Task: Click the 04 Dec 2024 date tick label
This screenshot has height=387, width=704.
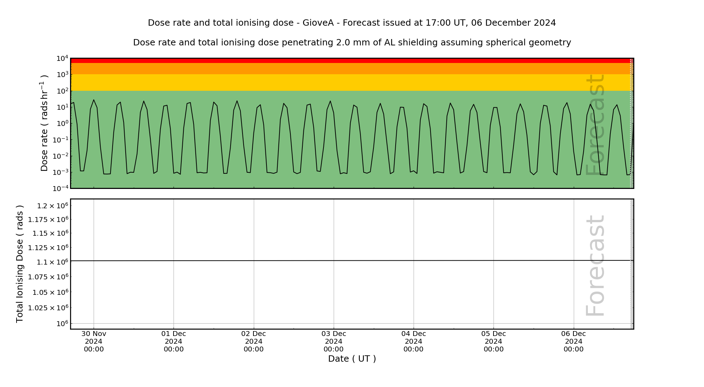Action: pos(414,341)
